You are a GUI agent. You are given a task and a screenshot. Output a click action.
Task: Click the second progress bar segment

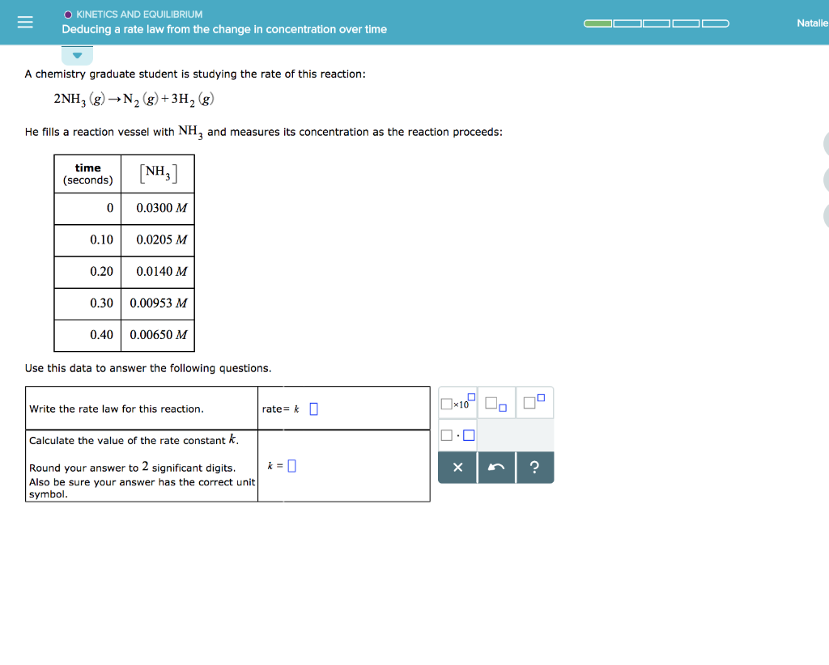coord(628,23)
